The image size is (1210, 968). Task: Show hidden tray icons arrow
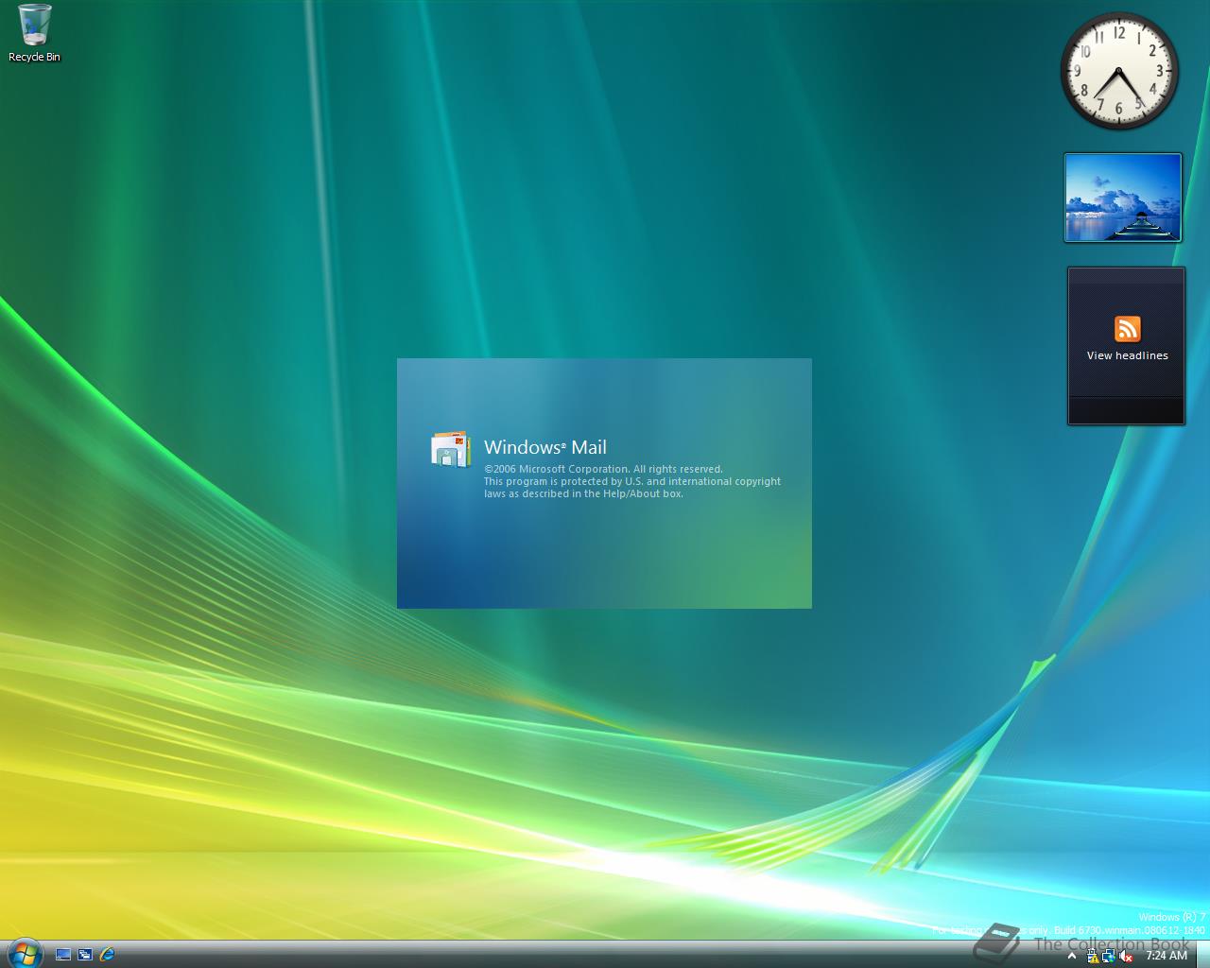pos(1072,956)
